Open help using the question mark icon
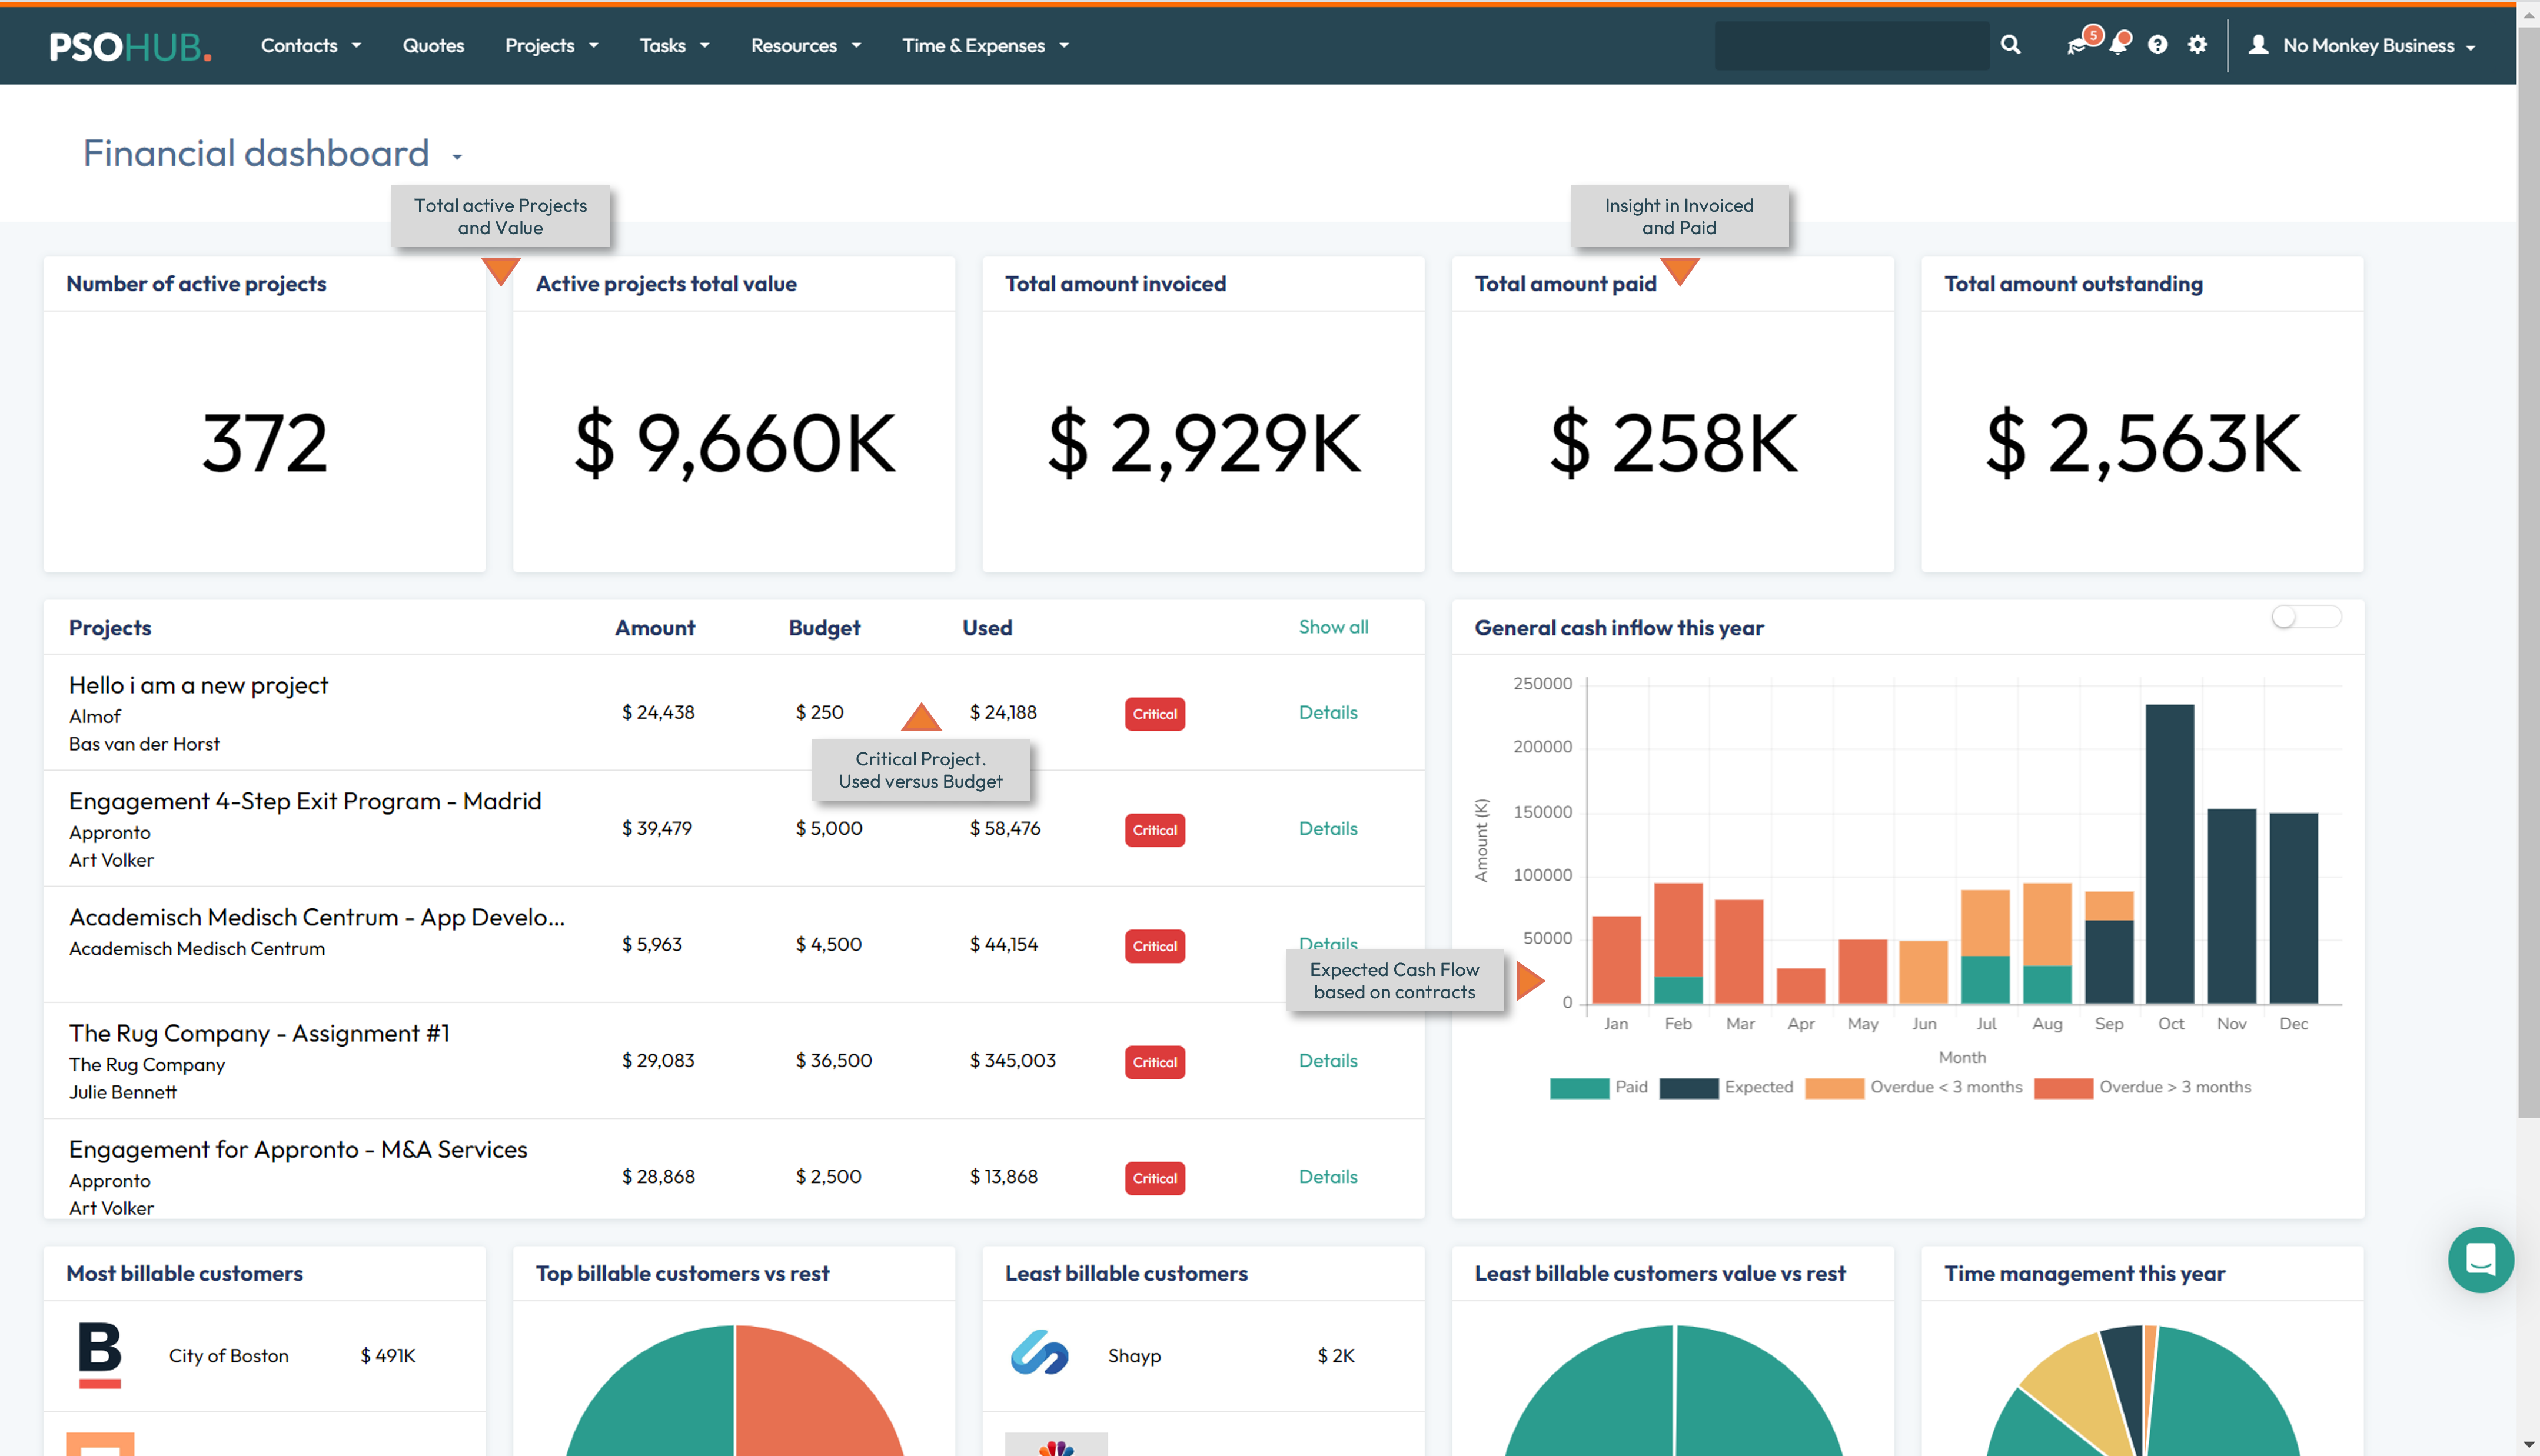 click(x=2158, y=45)
